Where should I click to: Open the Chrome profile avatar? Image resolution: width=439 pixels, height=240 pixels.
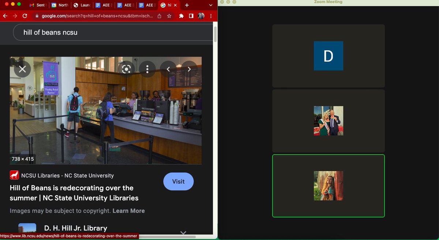pos(201,16)
